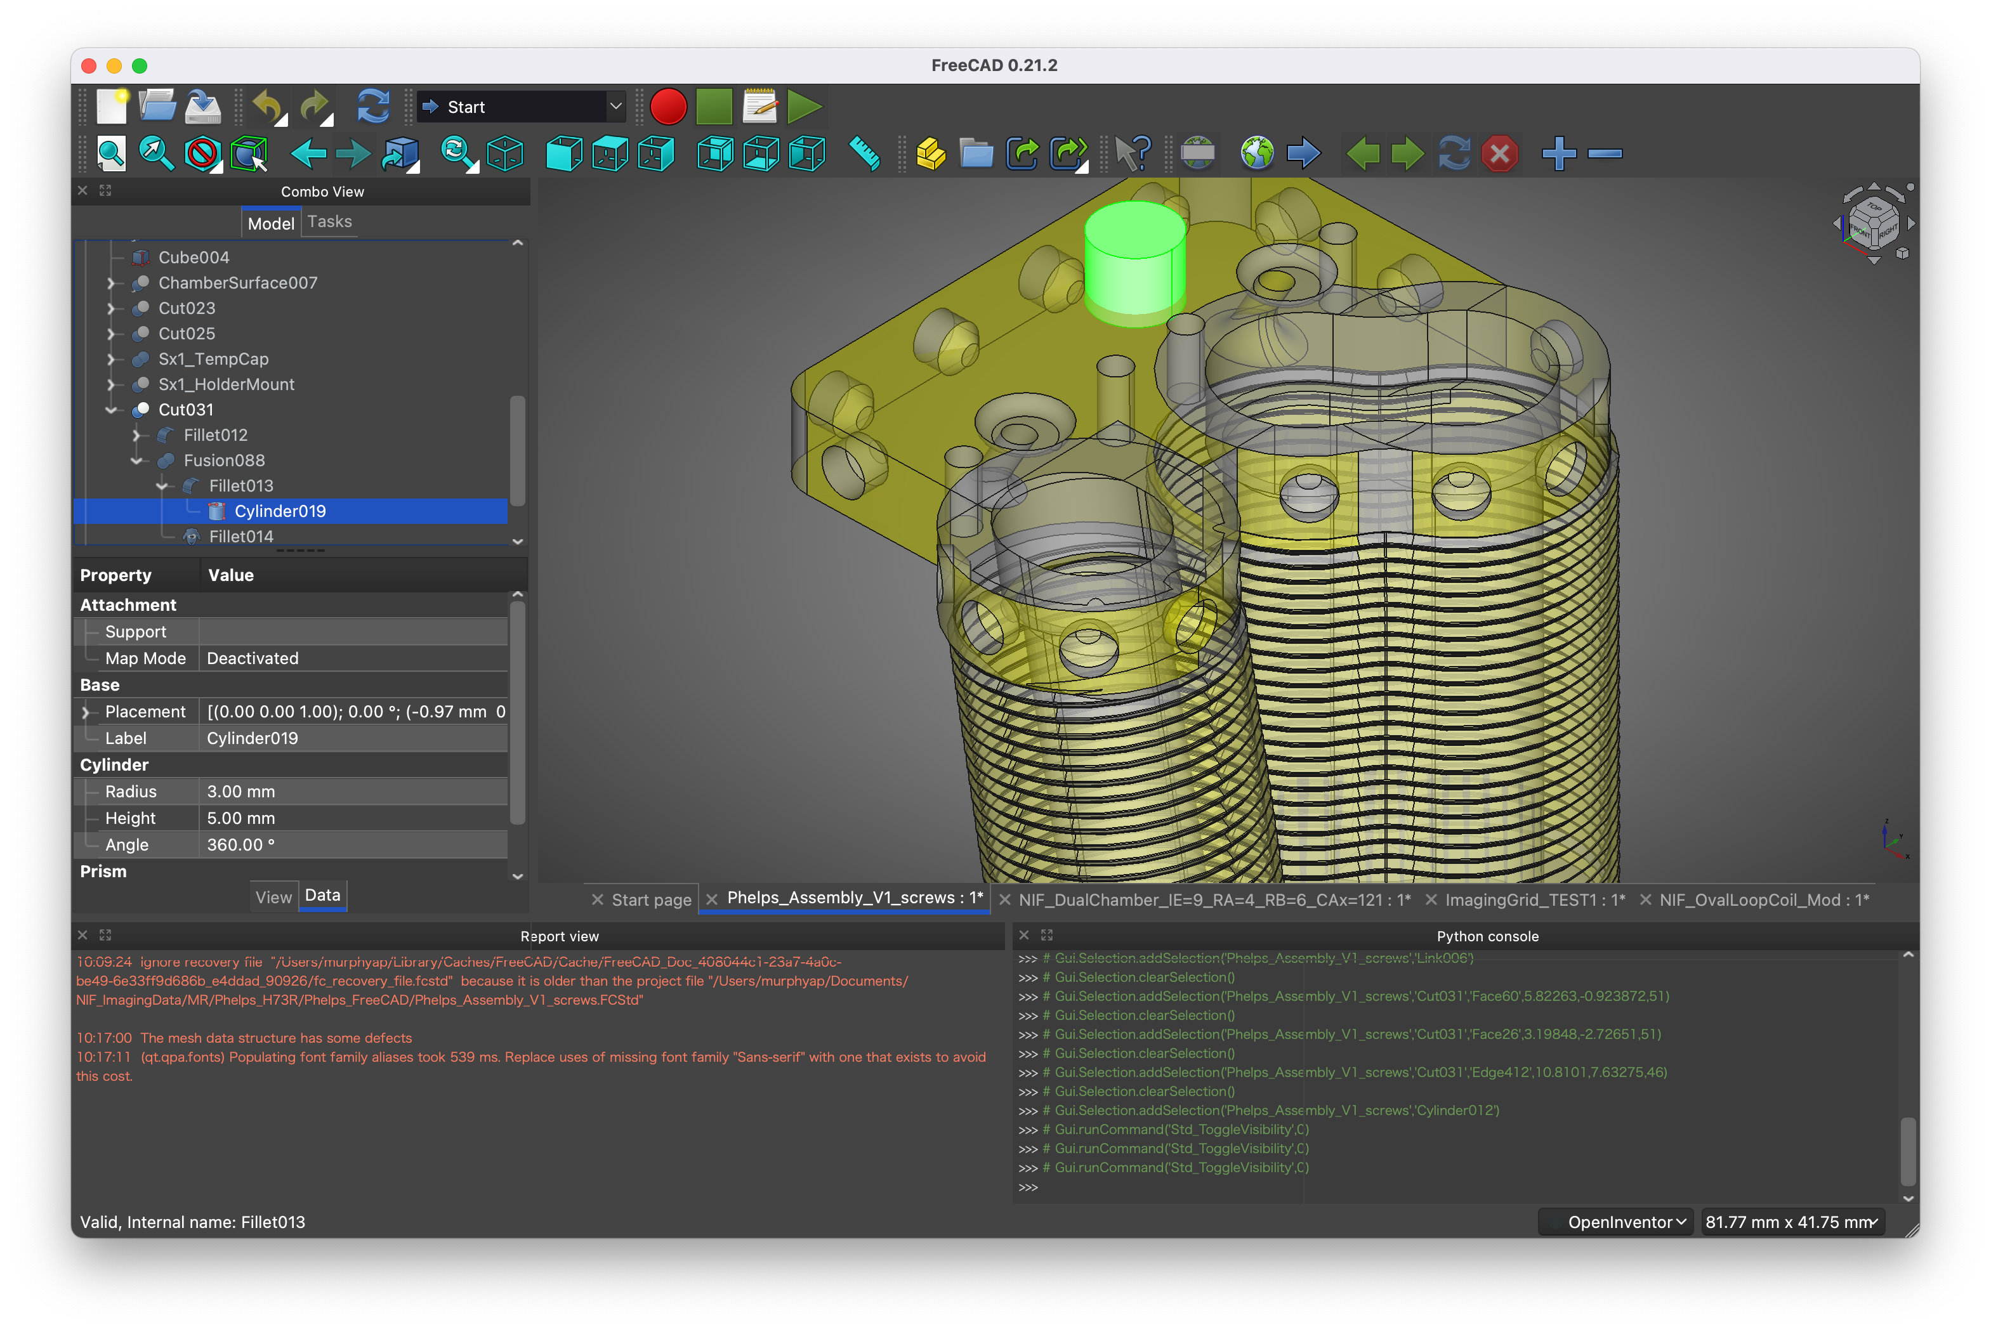Expand the Placement property row
Image resolution: width=1991 pixels, height=1332 pixels.
click(85, 712)
